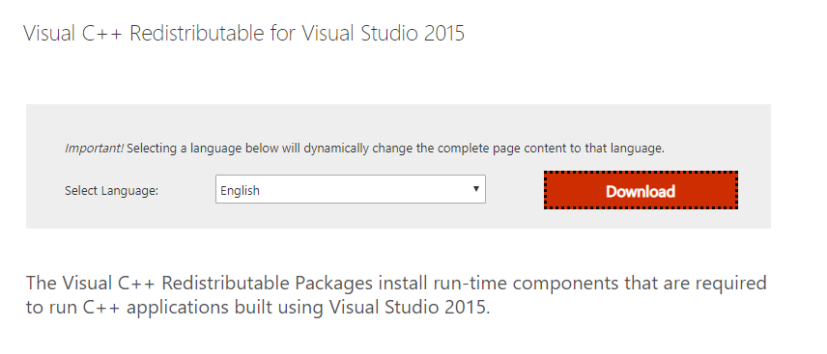Click the italic "Important!" word

coord(95,149)
